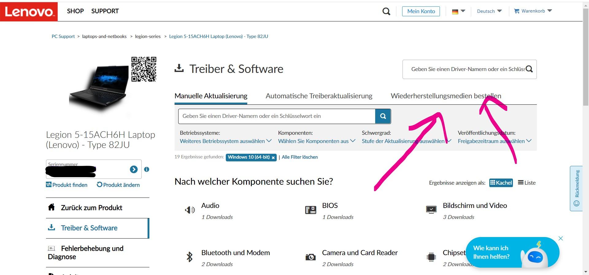This screenshot has height=275, width=589.
Task: Click Produkt finden link
Action: tap(67, 185)
